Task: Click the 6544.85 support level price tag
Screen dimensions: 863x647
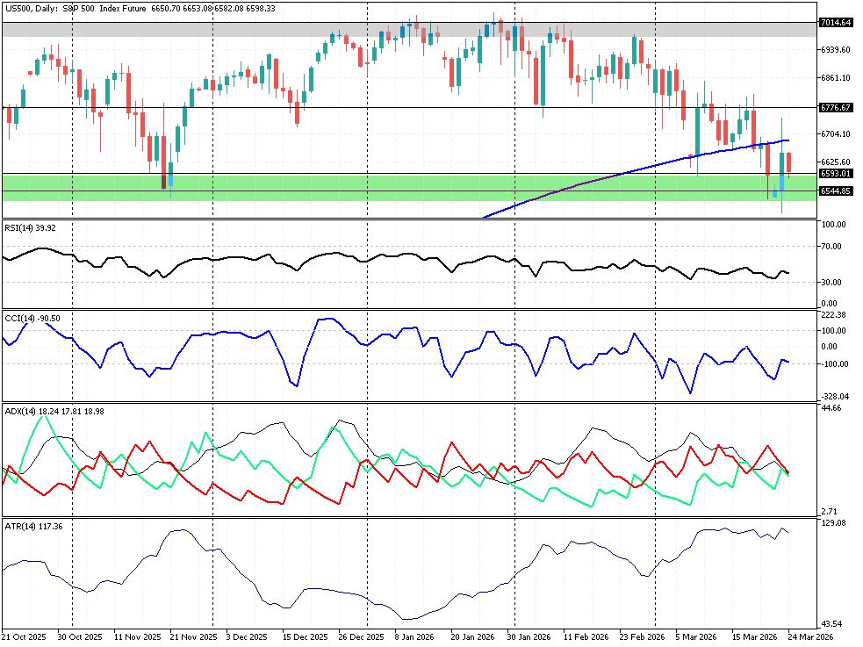Action: click(x=835, y=191)
